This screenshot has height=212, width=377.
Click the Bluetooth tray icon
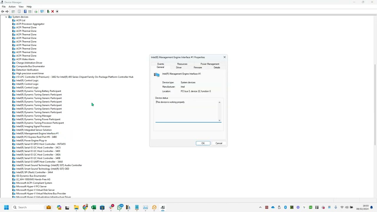click(285, 207)
